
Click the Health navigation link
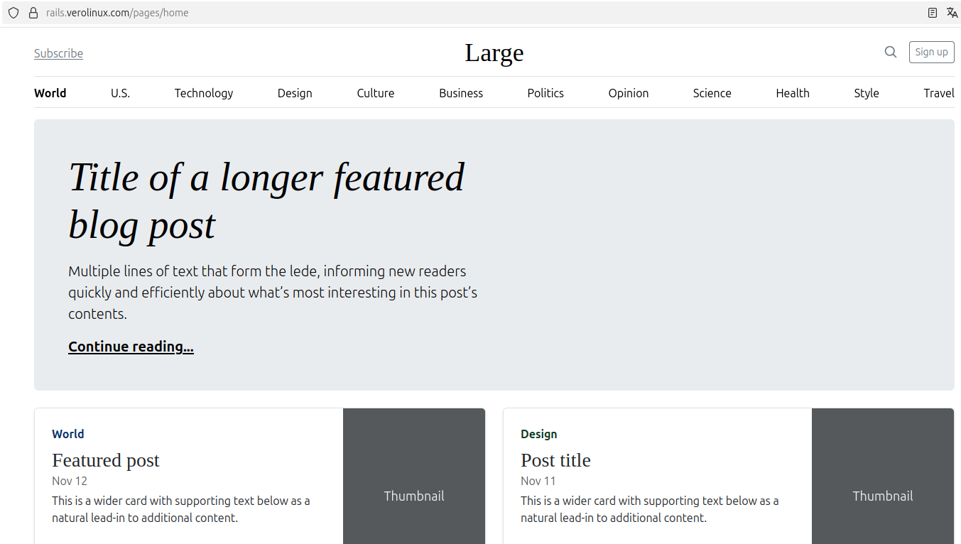tap(792, 93)
